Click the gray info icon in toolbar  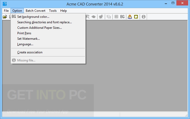pyautogui.click(x=144, y=17)
